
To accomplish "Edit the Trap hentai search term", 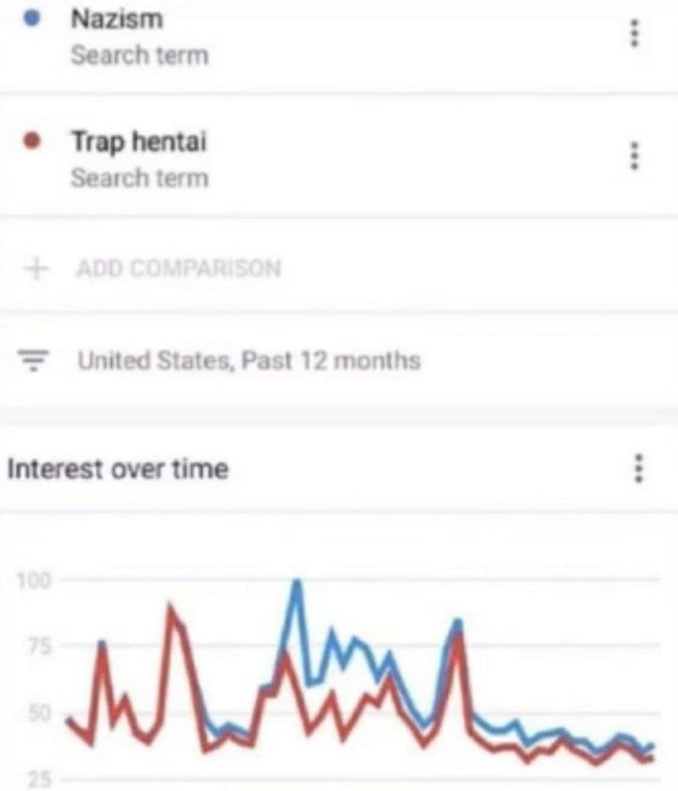I will click(x=138, y=141).
